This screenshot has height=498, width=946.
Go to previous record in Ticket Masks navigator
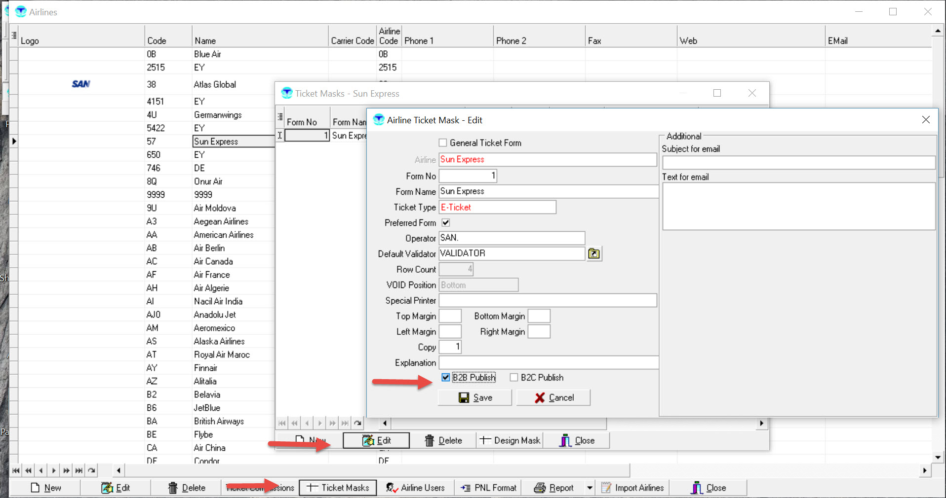point(307,423)
